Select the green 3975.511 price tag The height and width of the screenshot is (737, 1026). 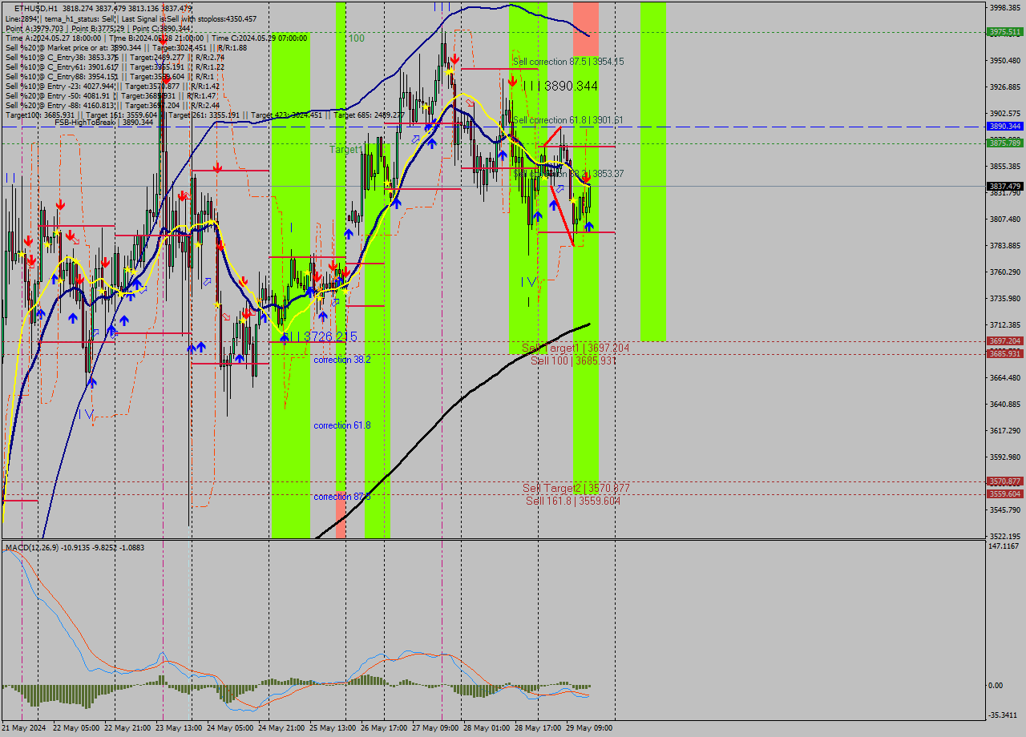pos(1004,32)
